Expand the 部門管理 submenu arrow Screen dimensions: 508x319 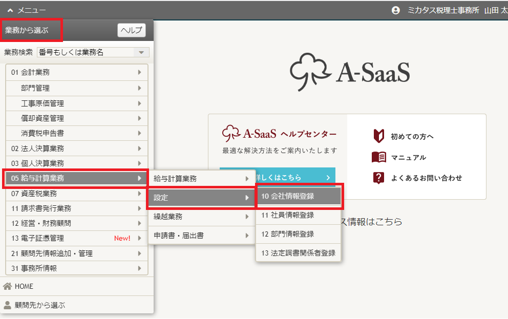[139, 88]
